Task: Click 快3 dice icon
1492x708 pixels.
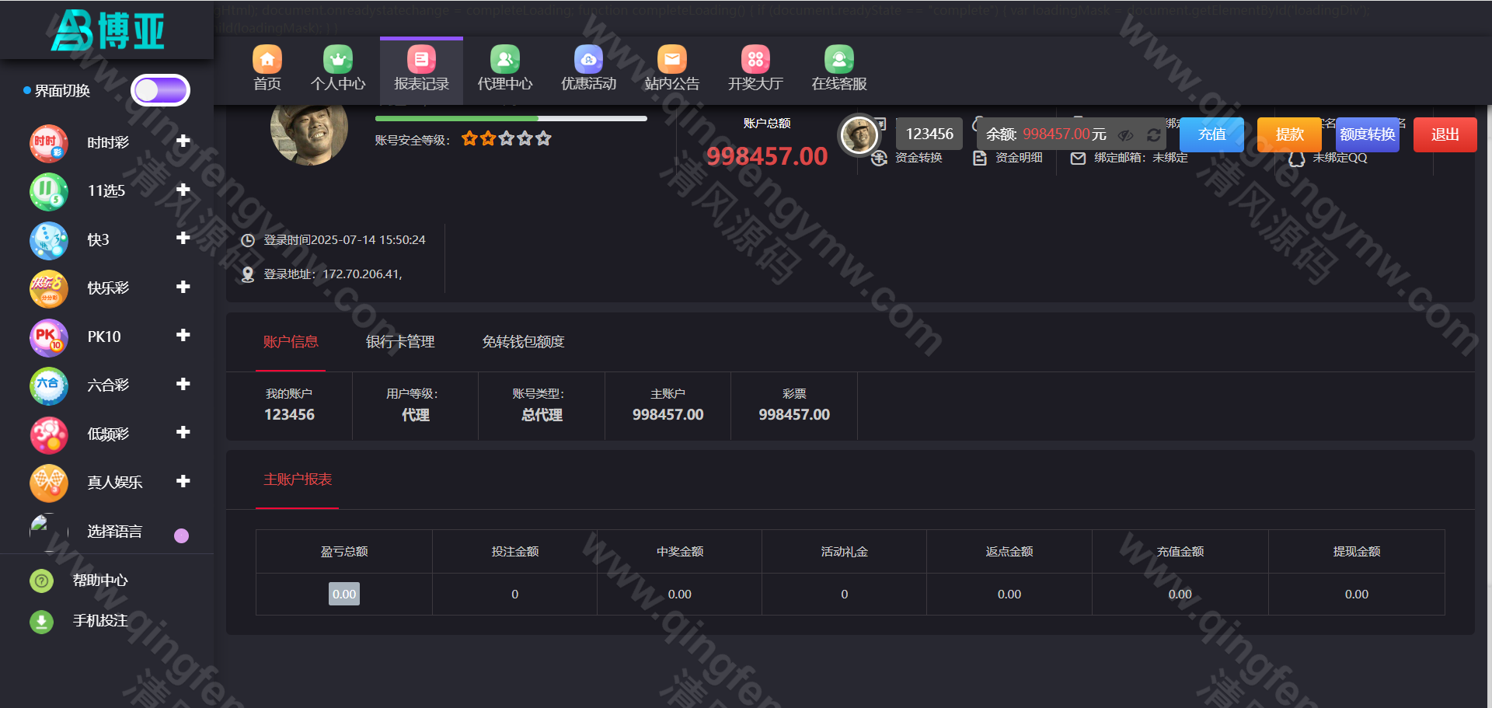Action: point(49,240)
